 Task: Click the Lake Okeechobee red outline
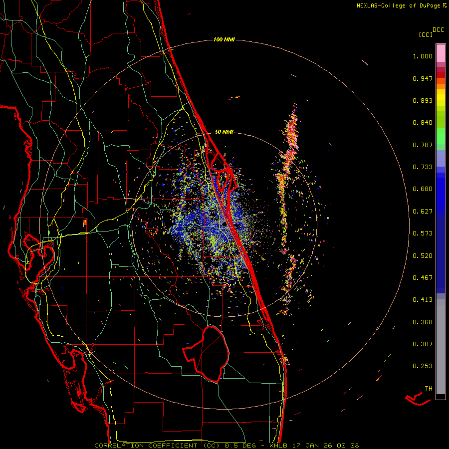tap(206, 354)
